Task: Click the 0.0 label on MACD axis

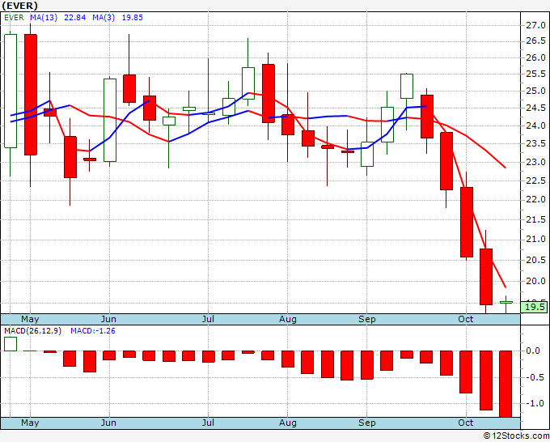Action: [533, 351]
